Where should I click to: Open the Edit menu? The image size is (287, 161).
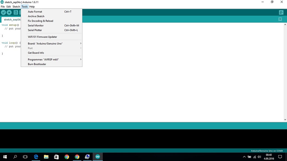click(x=9, y=7)
